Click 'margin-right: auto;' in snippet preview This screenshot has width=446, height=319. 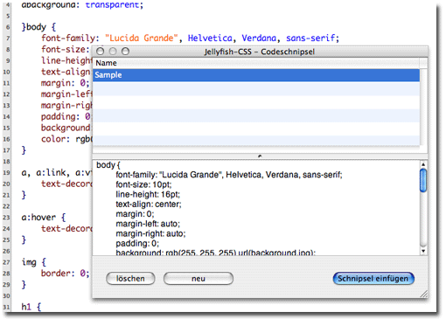click(x=150, y=233)
